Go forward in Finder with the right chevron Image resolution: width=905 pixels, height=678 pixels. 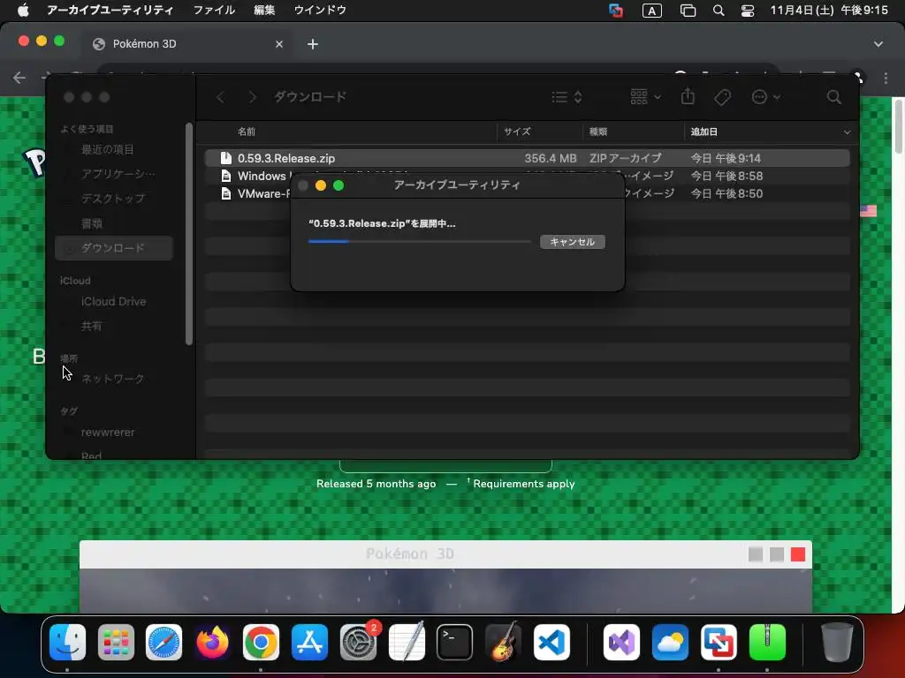(252, 97)
